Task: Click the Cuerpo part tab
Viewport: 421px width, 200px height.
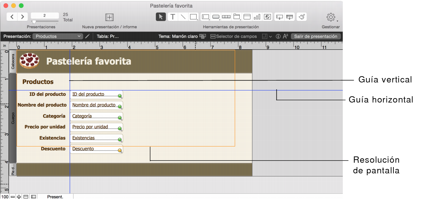Action: pos(13,118)
